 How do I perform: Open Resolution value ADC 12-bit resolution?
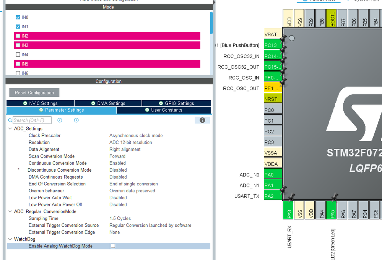[130, 142]
